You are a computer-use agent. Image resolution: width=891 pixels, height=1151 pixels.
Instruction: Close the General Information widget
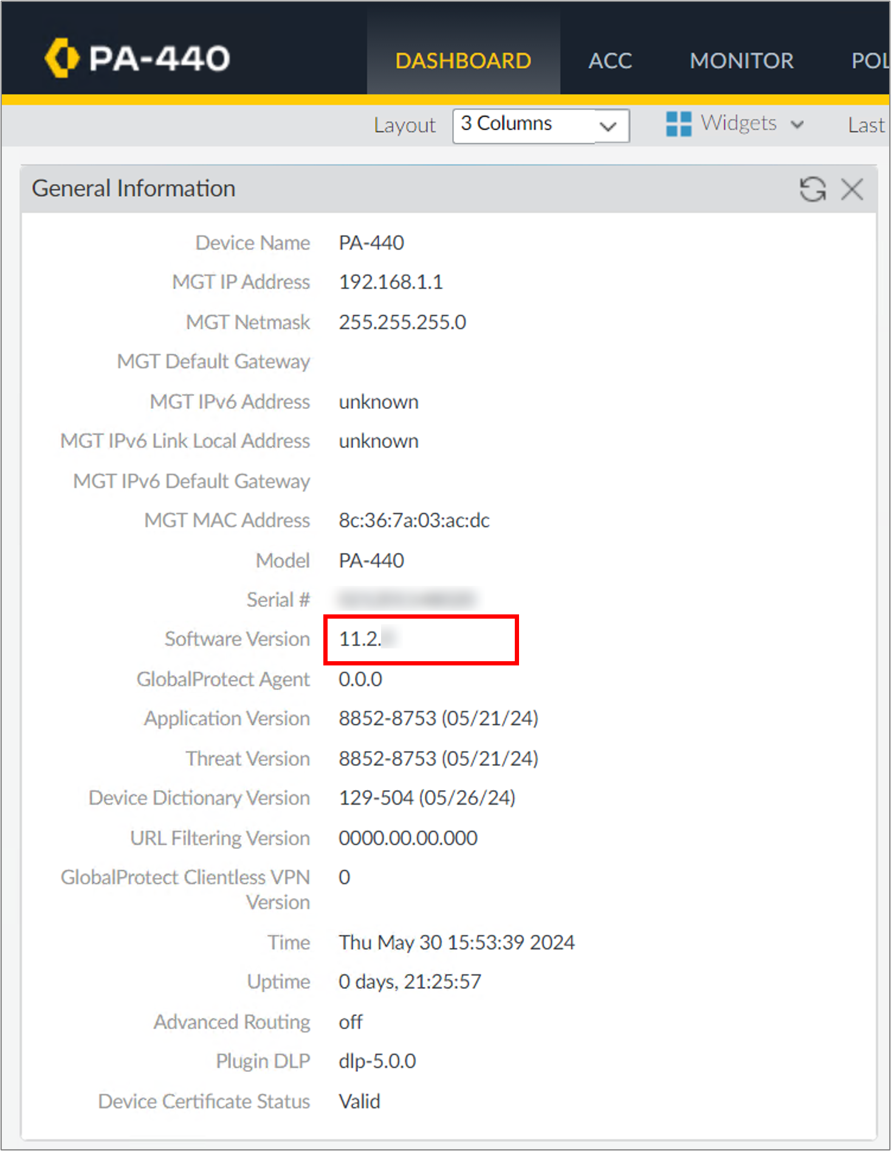(x=851, y=190)
